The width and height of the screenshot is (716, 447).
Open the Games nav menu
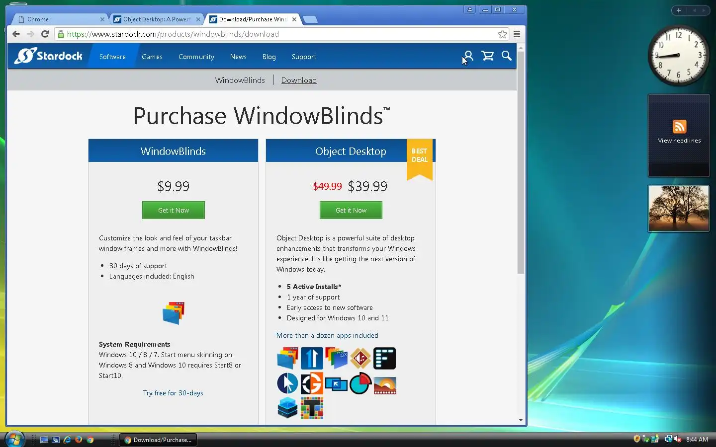coord(152,57)
